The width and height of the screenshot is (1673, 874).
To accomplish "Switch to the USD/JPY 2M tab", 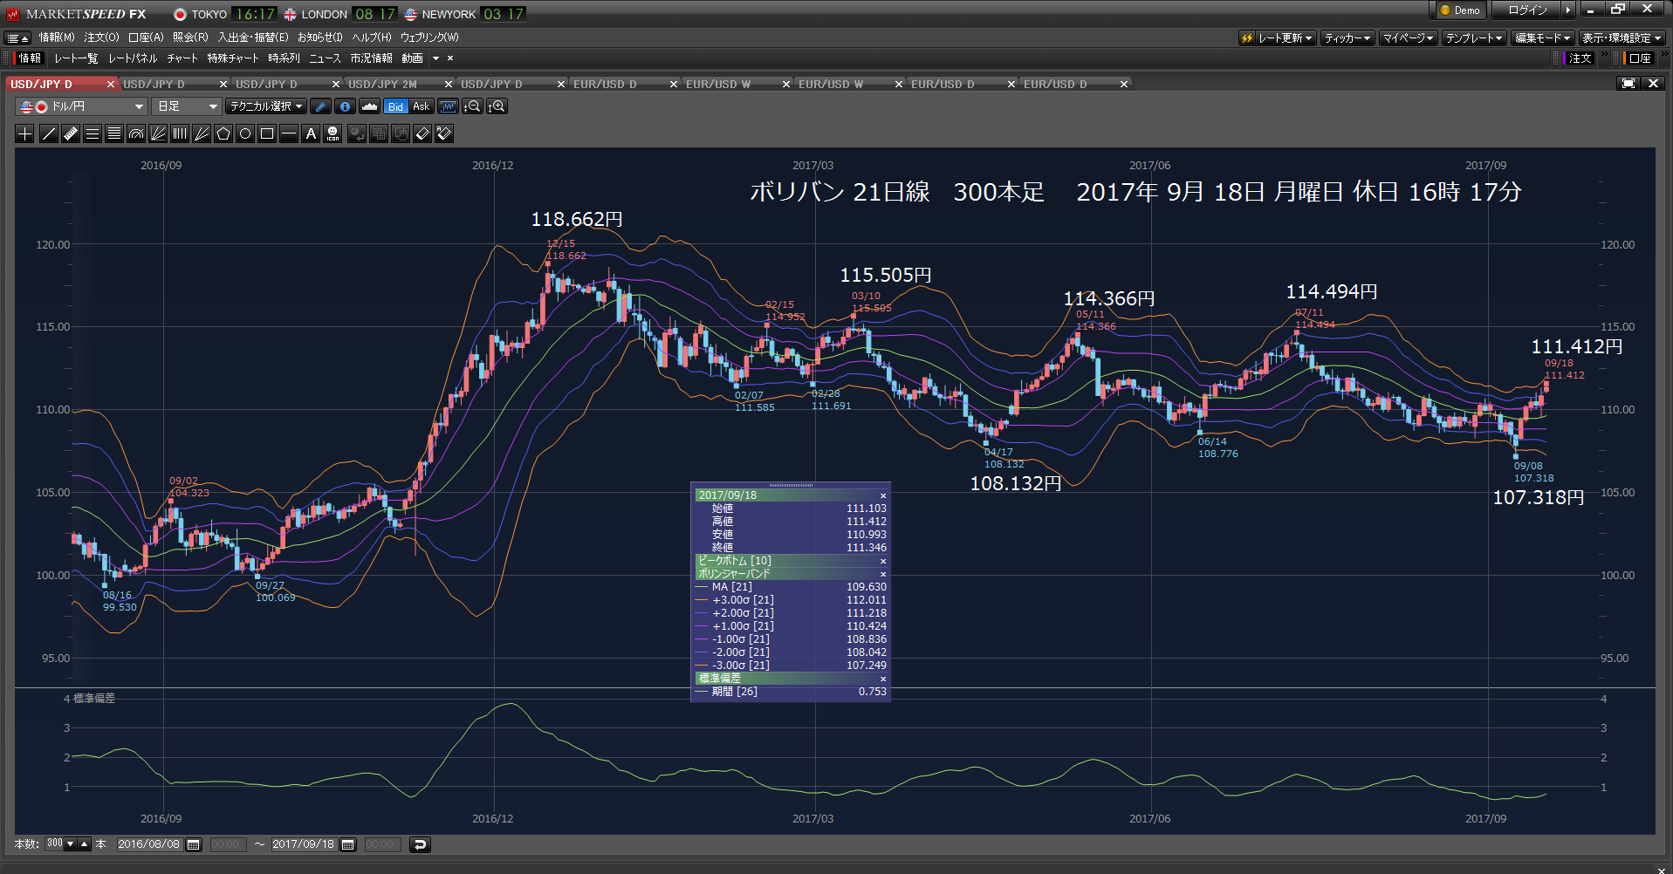I will [x=382, y=84].
